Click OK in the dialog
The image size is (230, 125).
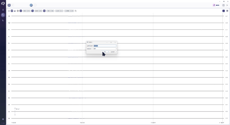click(x=105, y=52)
